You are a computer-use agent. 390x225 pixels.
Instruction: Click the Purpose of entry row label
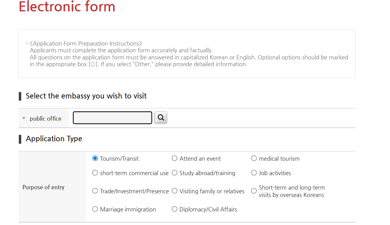click(43, 187)
